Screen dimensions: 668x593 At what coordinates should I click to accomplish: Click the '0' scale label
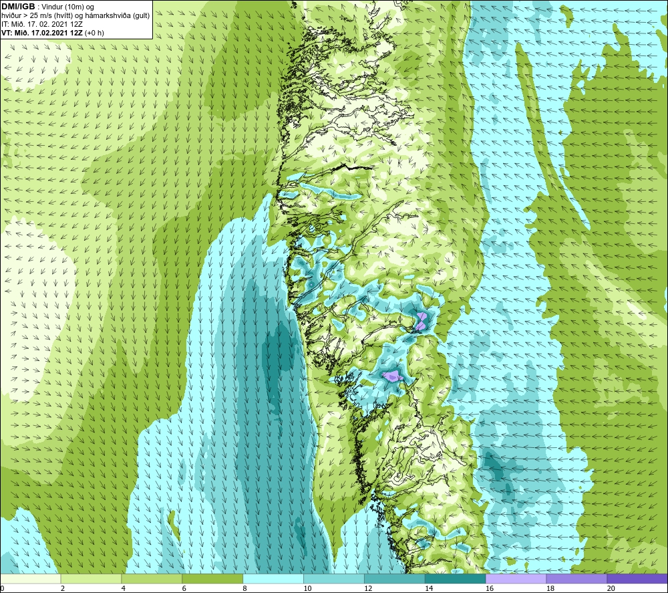(2, 588)
